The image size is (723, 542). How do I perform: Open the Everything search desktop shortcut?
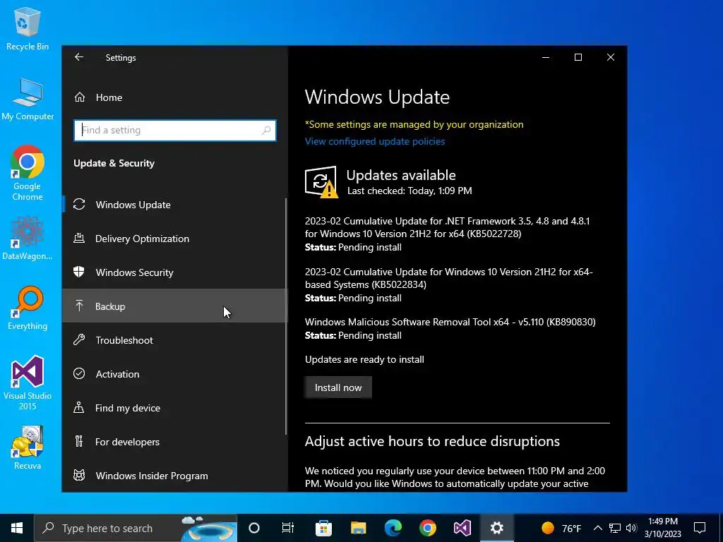(x=28, y=308)
